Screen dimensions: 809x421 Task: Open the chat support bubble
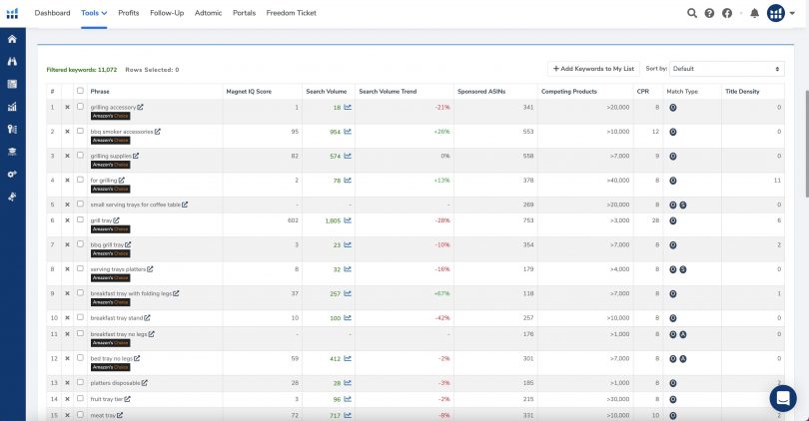coord(782,398)
